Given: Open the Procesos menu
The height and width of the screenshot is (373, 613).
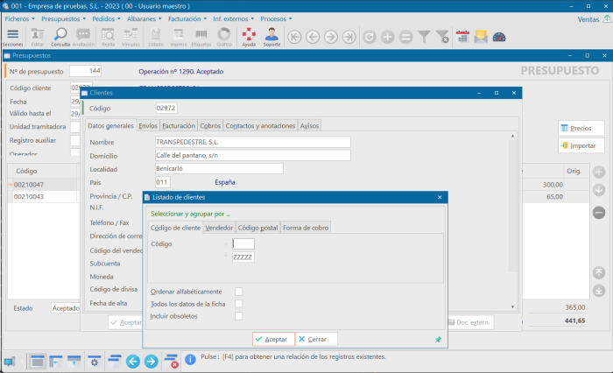Looking at the screenshot, I should [276, 18].
